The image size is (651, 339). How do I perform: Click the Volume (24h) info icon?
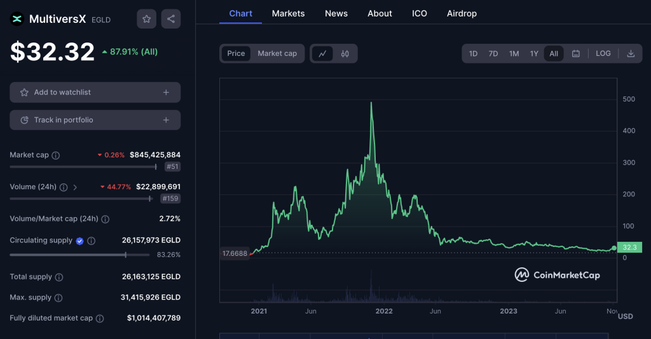point(64,187)
